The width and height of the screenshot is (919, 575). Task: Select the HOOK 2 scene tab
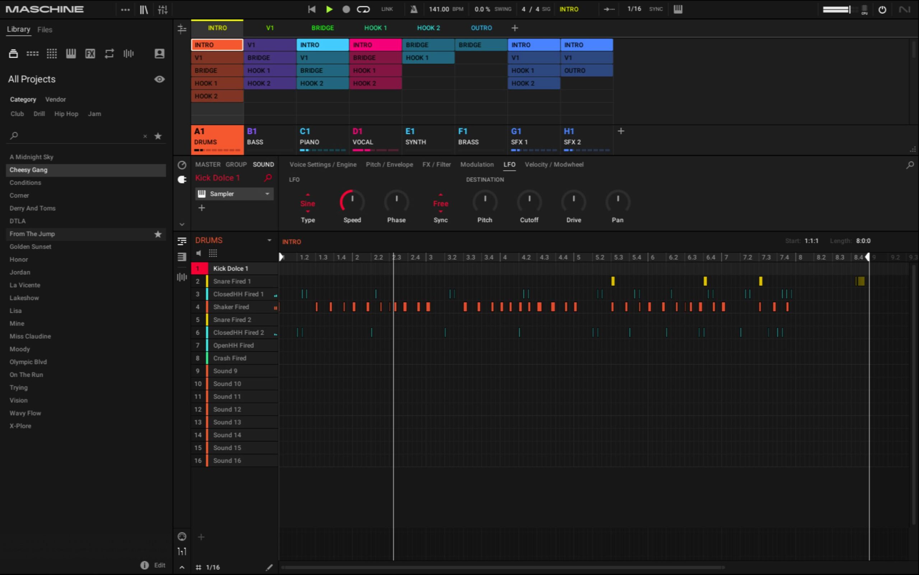click(428, 28)
